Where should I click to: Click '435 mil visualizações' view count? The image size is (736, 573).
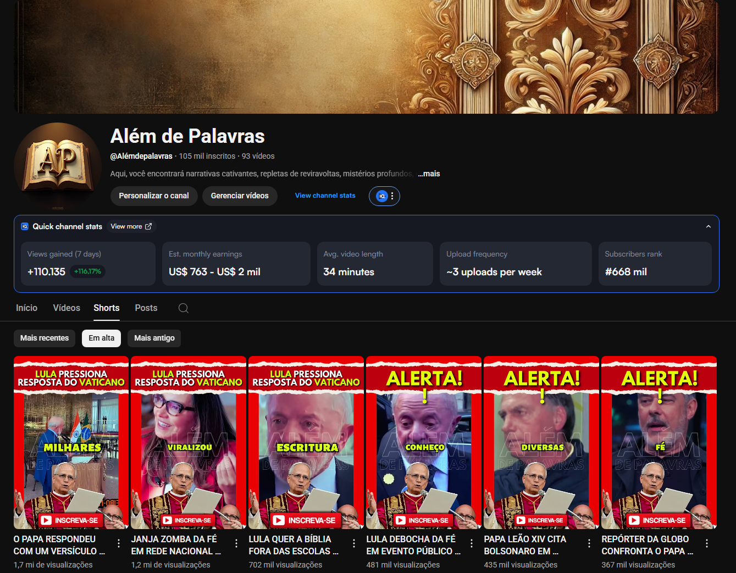pos(521,565)
